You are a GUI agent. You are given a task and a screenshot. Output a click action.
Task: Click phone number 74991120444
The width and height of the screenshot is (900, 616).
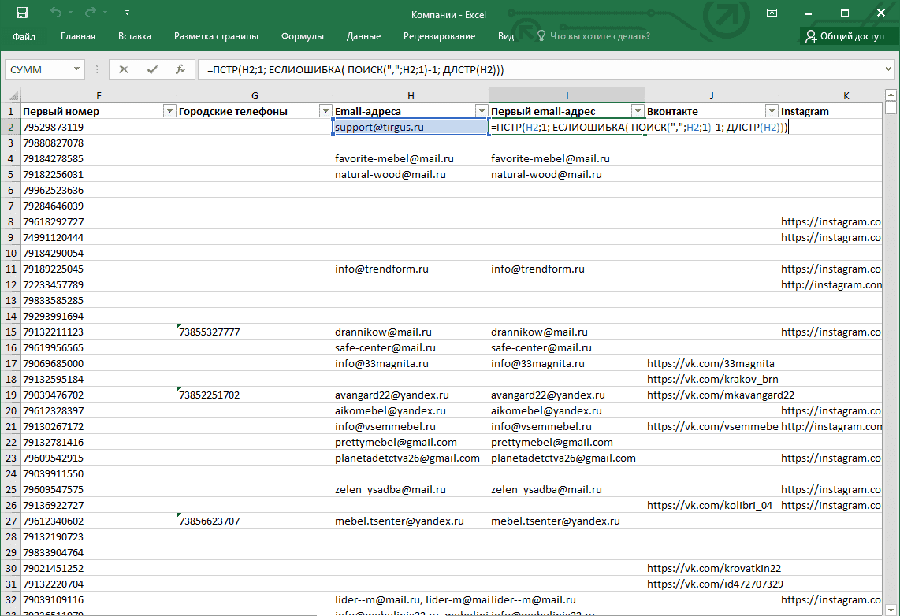click(x=99, y=237)
